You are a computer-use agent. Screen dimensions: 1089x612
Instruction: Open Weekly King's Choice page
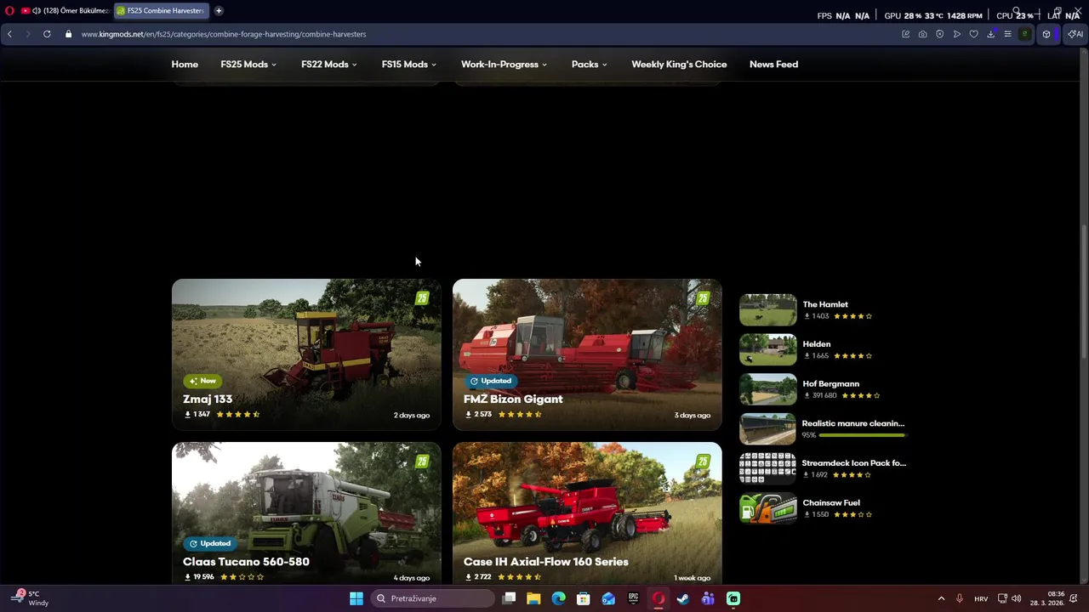(679, 65)
